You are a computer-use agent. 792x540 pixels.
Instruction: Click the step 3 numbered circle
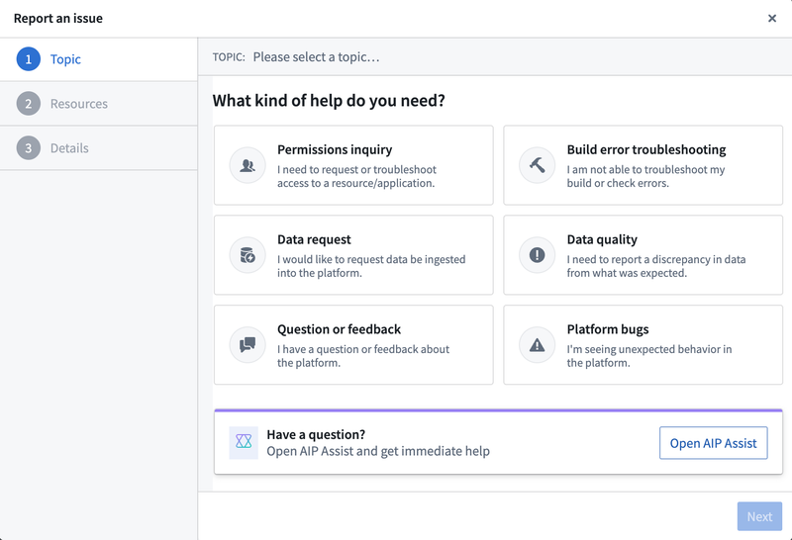click(29, 148)
